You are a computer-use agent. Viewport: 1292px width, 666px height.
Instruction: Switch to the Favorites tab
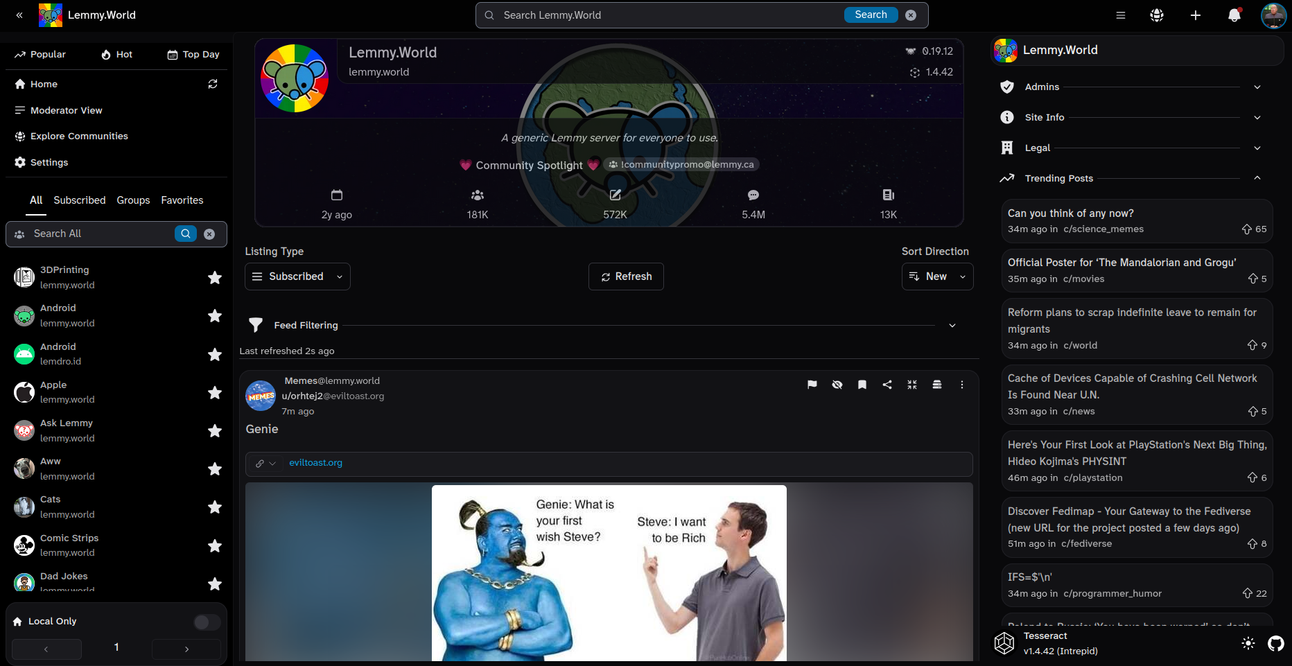pyautogui.click(x=182, y=200)
